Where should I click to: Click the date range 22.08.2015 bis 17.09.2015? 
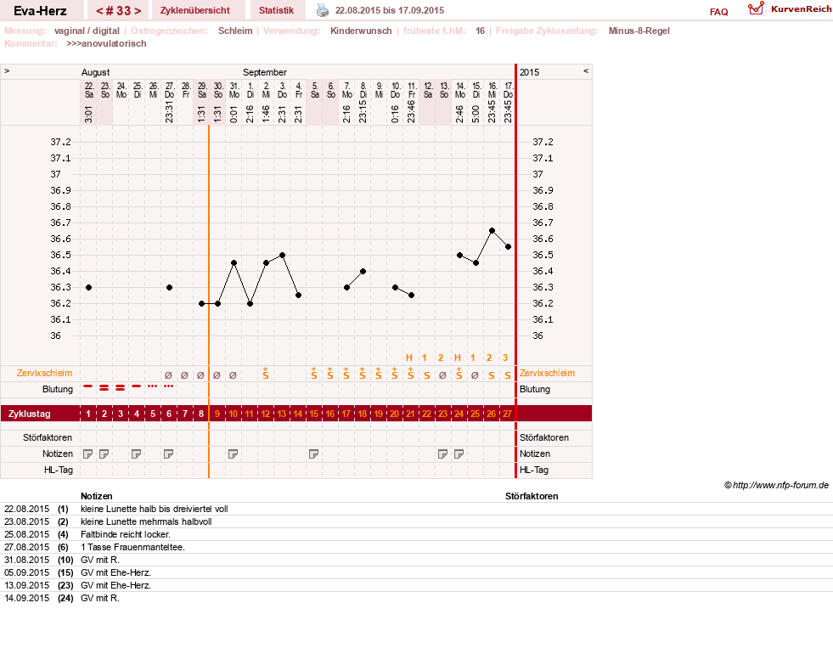tap(390, 10)
